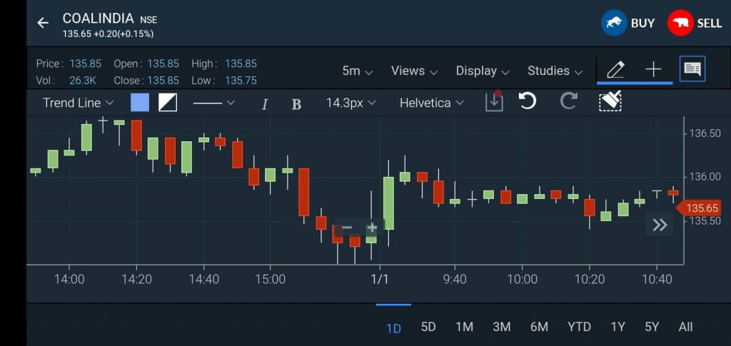Screen dimensions: 731x346
Task: Select the 1M range tab
Action: pos(464,327)
